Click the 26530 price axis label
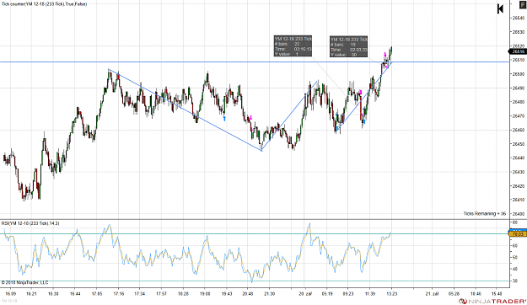 tap(518, 32)
